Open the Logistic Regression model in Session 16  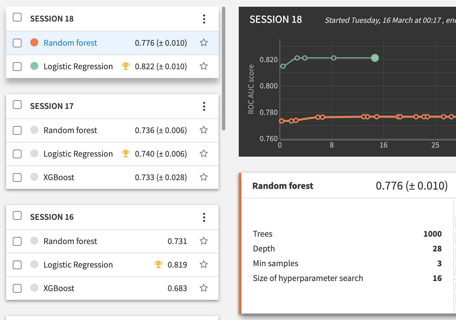(x=78, y=265)
